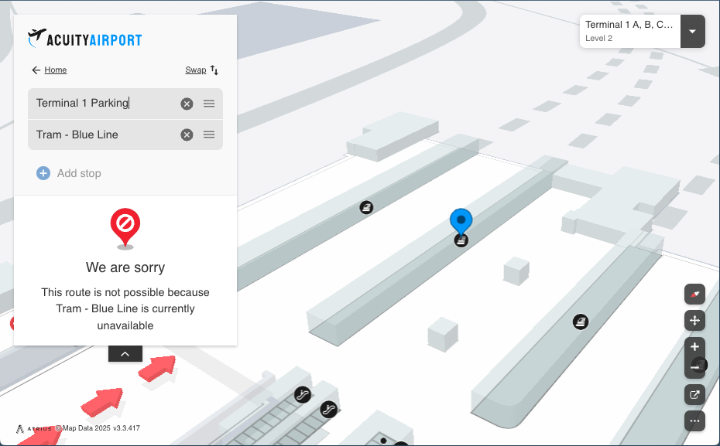
Task: Click the Map Data 2025 v3.3.417 text
Action: [98, 428]
